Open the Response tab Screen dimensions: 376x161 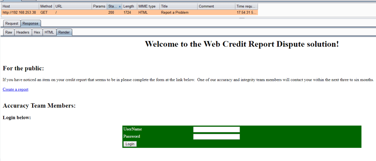click(30, 24)
